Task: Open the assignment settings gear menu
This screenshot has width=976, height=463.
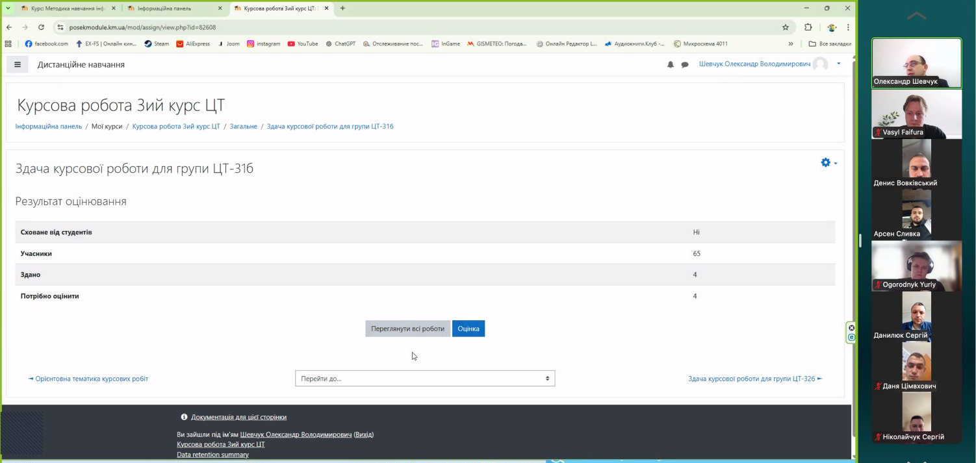Action: pos(828,163)
